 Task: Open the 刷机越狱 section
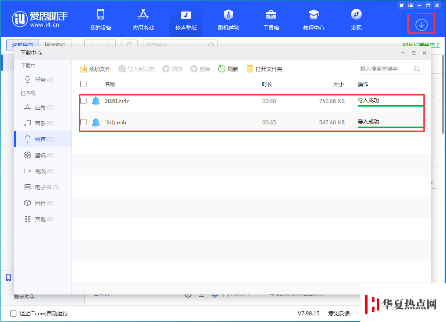pos(229,20)
